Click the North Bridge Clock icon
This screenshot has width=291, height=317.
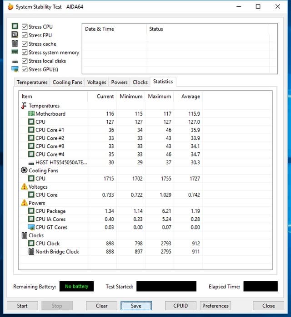click(31, 252)
